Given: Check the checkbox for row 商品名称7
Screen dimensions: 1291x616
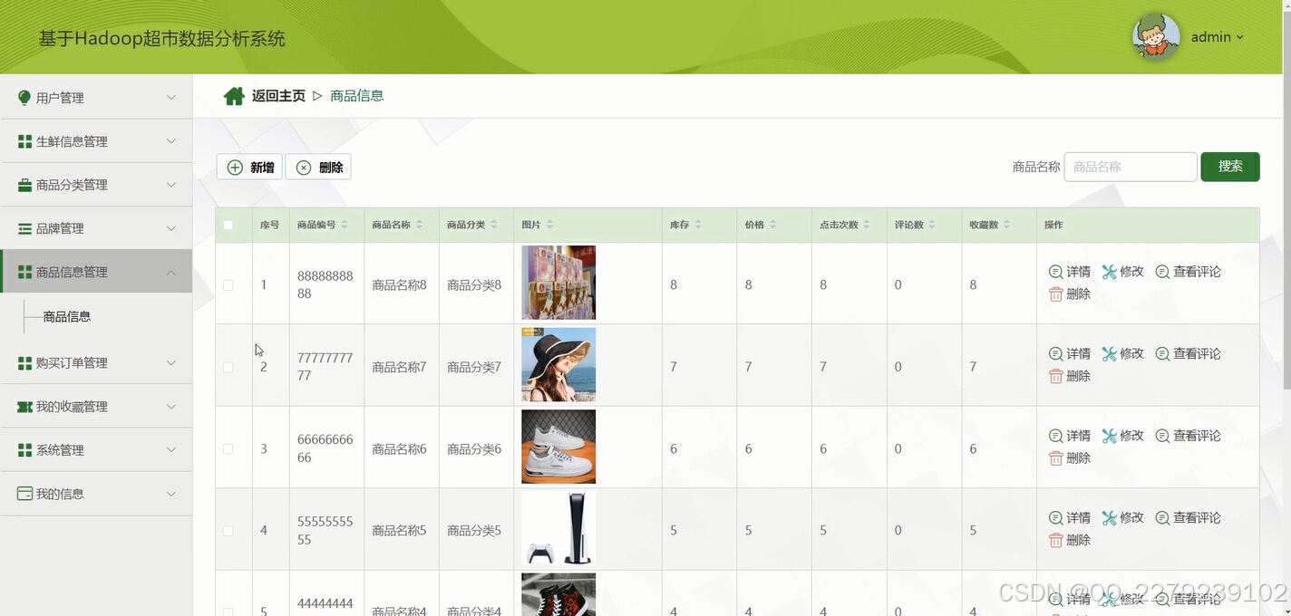Looking at the screenshot, I should click(228, 367).
